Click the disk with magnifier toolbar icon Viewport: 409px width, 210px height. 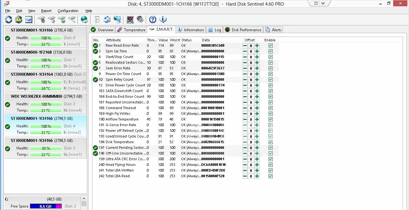coord(72,20)
